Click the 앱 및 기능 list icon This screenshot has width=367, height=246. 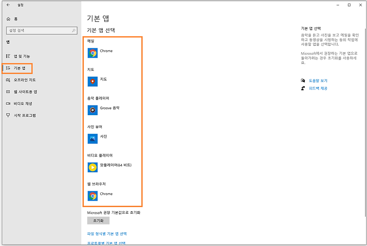8,56
